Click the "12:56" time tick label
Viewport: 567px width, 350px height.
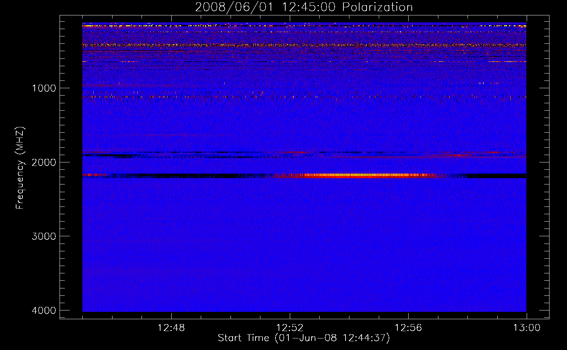click(x=408, y=328)
